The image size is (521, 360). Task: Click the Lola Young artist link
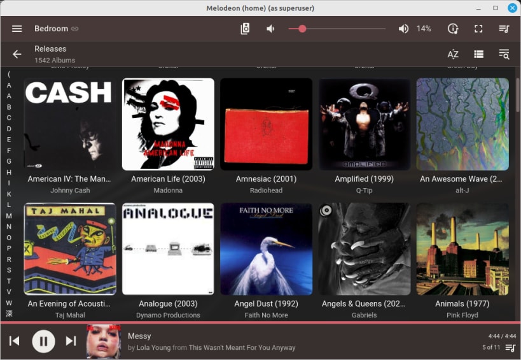click(x=153, y=348)
